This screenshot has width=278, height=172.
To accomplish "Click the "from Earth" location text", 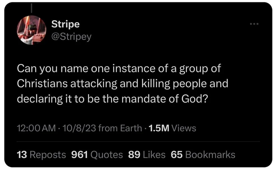I will [x=120, y=128].
